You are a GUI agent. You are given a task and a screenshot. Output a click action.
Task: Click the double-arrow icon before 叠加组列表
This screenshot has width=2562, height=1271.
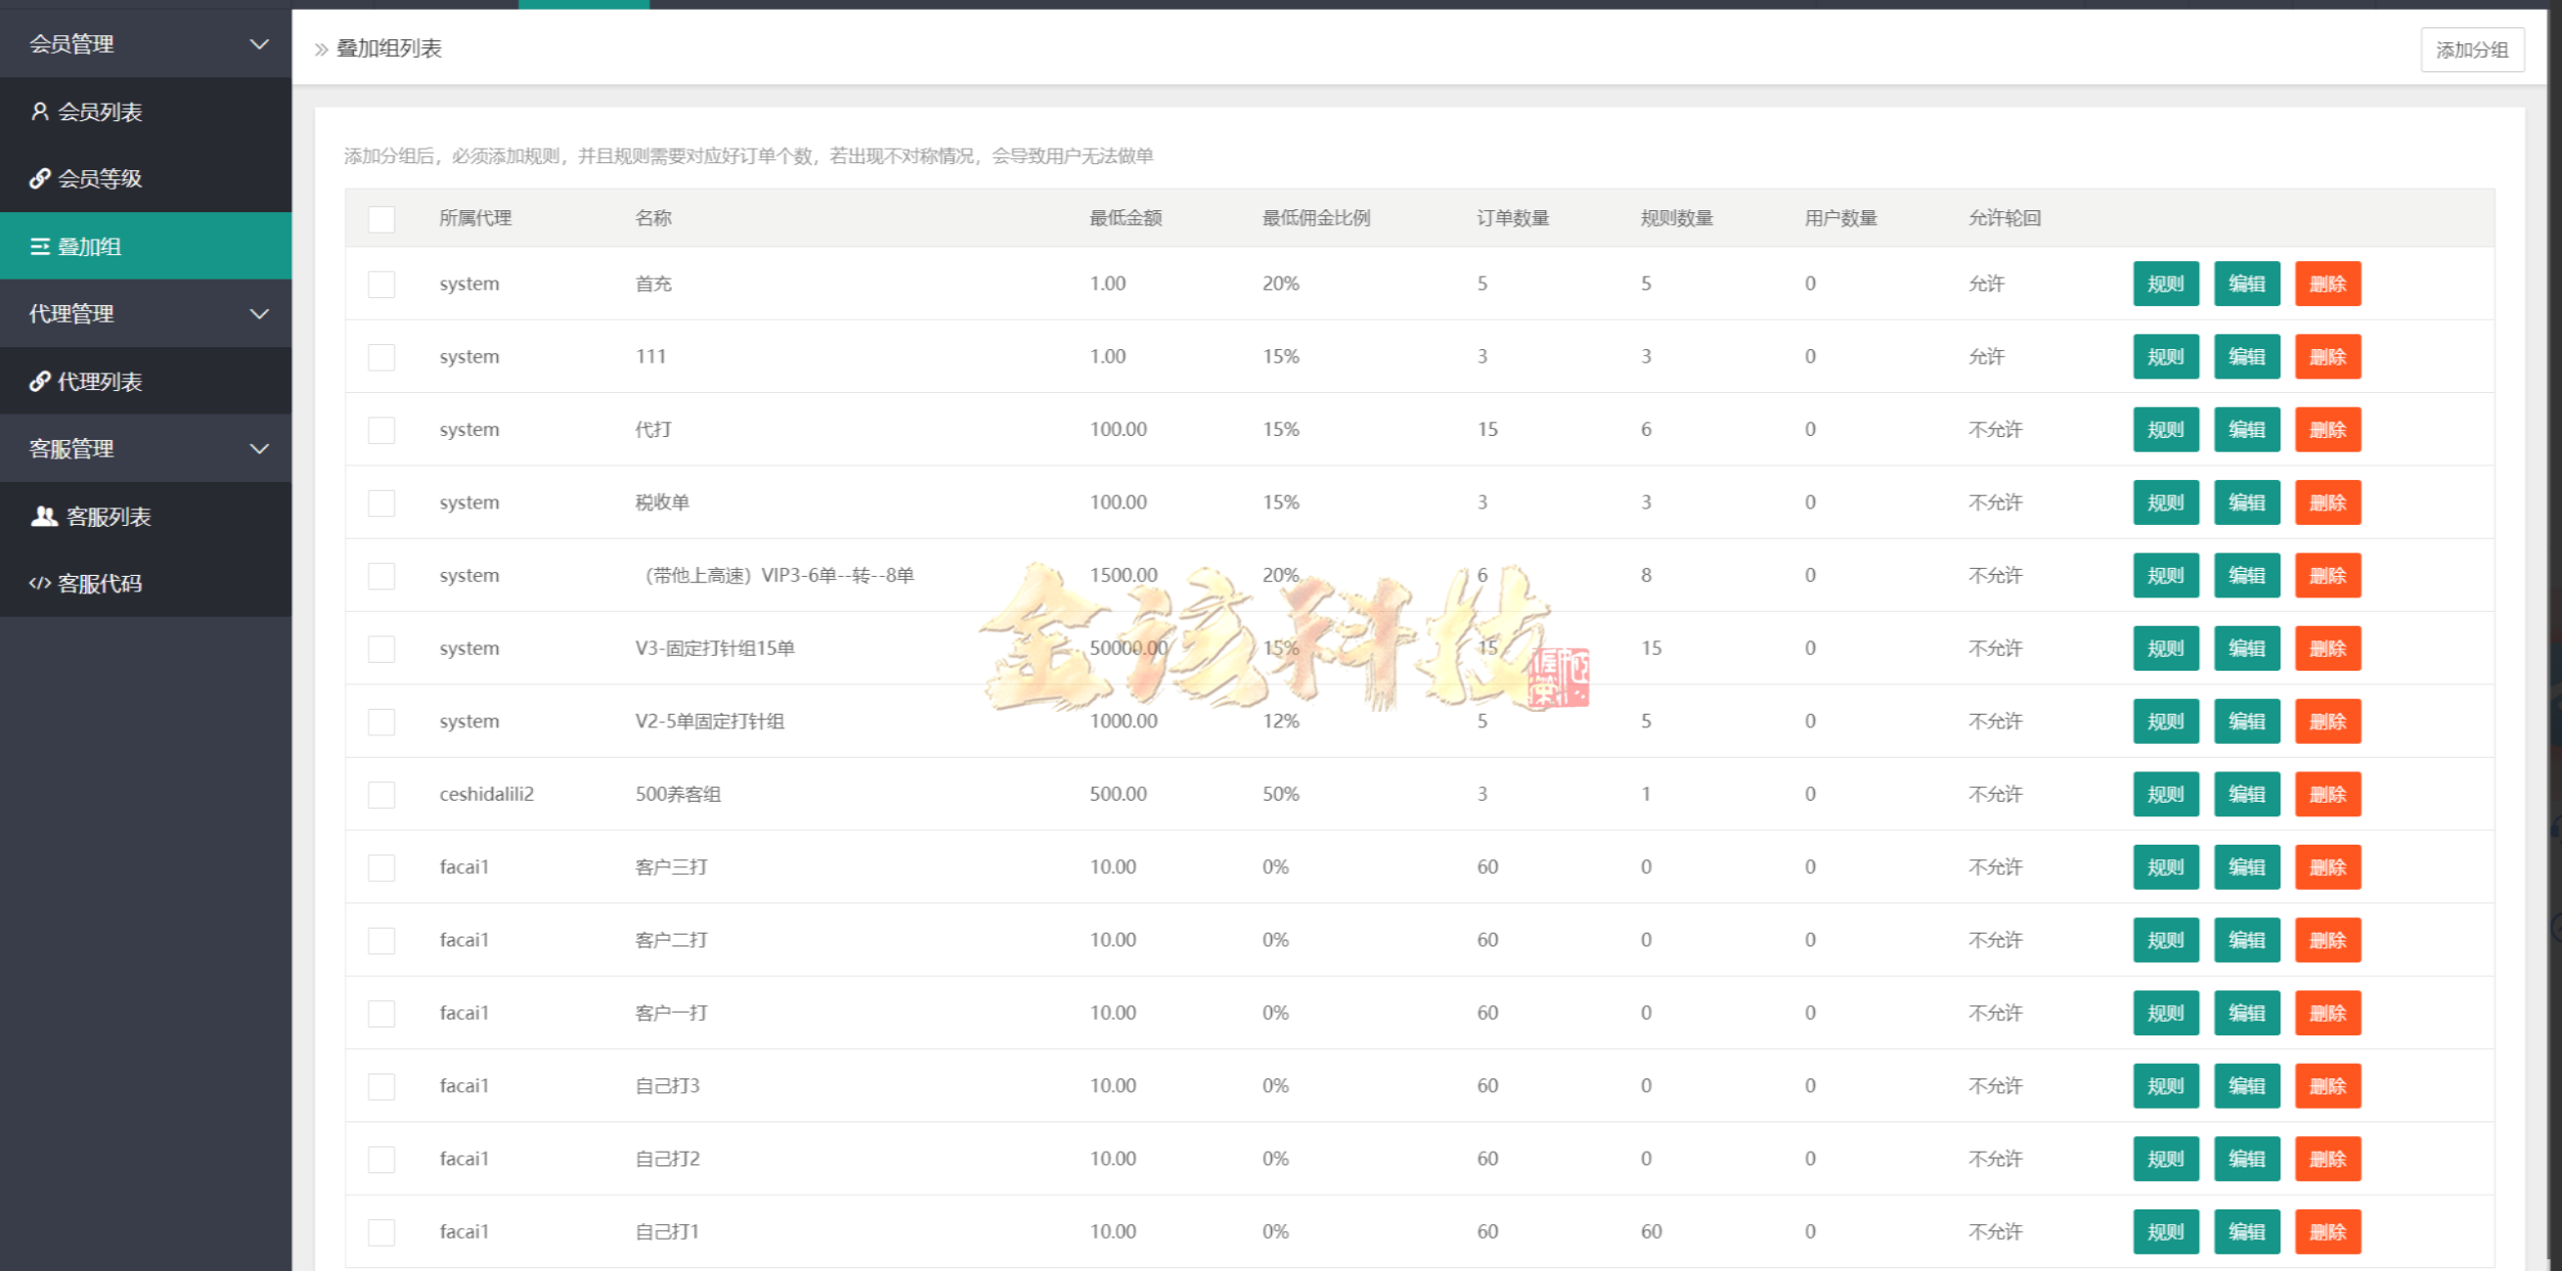click(x=322, y=47)
